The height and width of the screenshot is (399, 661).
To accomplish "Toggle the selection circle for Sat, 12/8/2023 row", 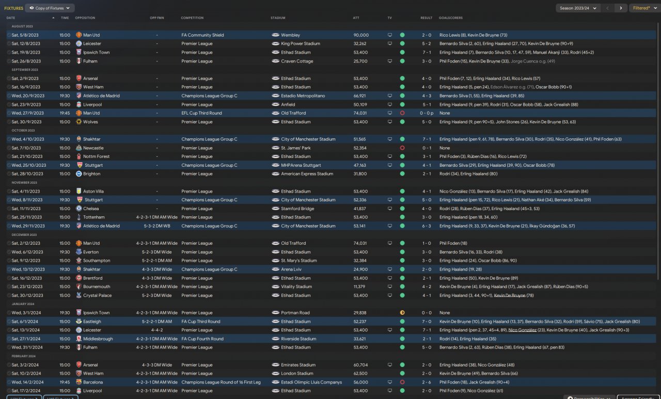I will click(x=9, y=44).
